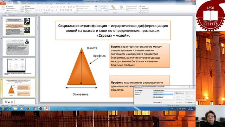Select the slide thumbnail with three pyramid diagrams

coord(19,67)
